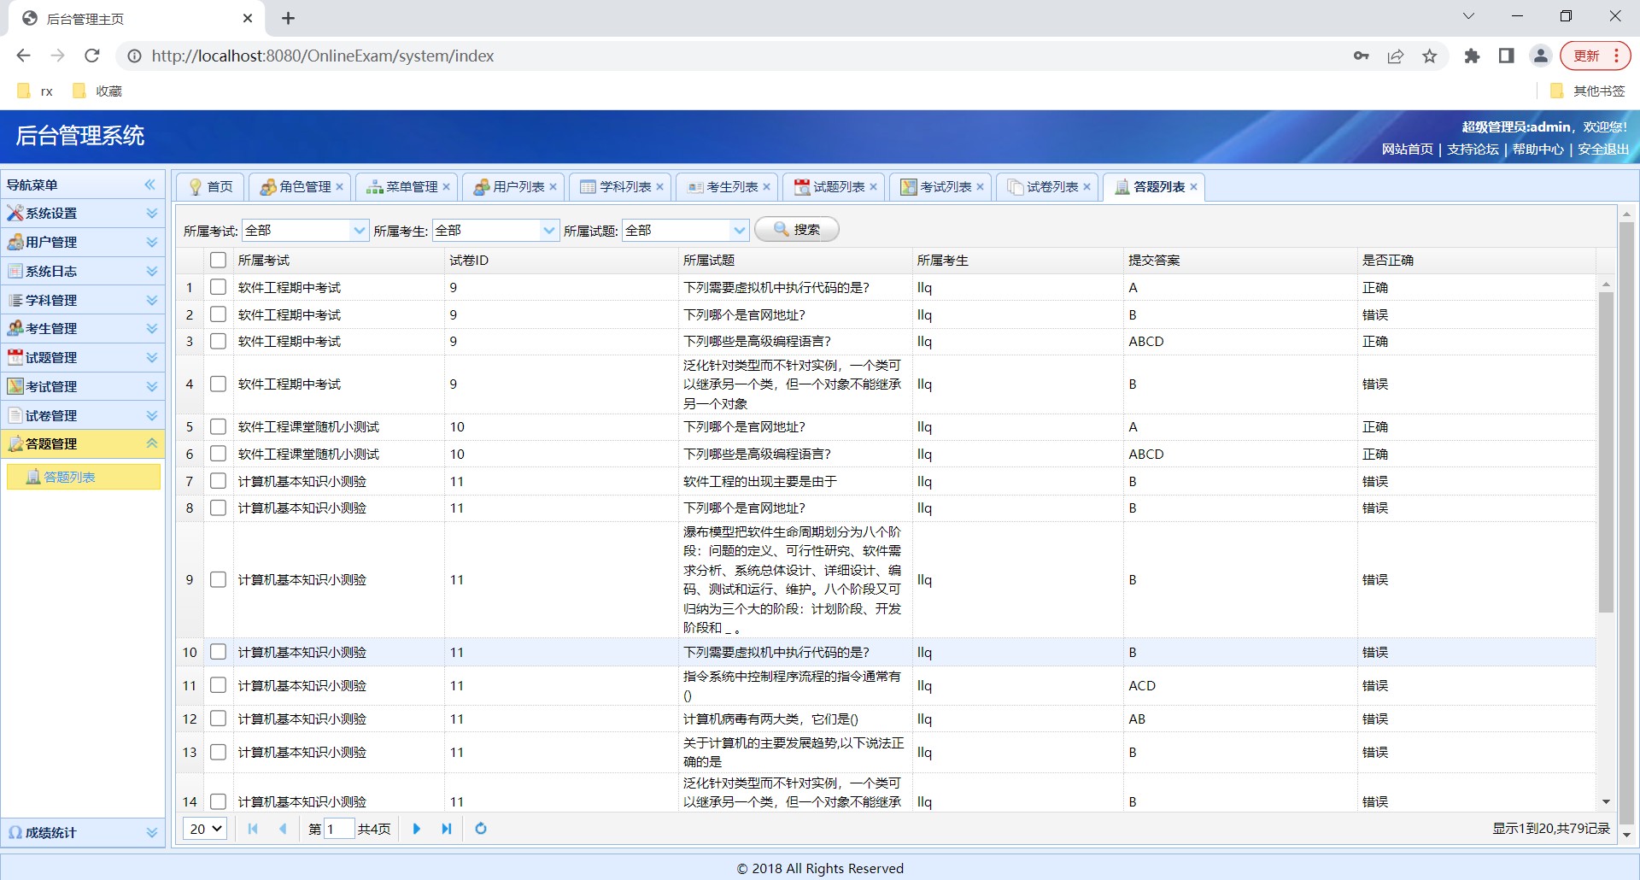Click the next page arrow in pagination

416,829
